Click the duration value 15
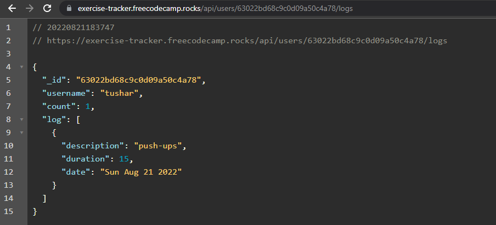The image size is (496, 225). (x=124, y=159)
